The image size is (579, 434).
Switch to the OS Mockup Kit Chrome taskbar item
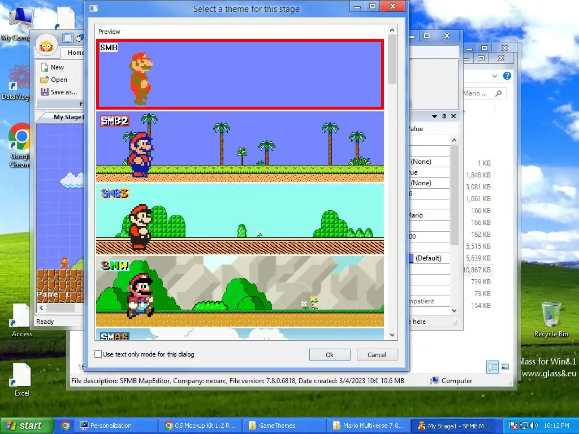click(x=200, y=426)
